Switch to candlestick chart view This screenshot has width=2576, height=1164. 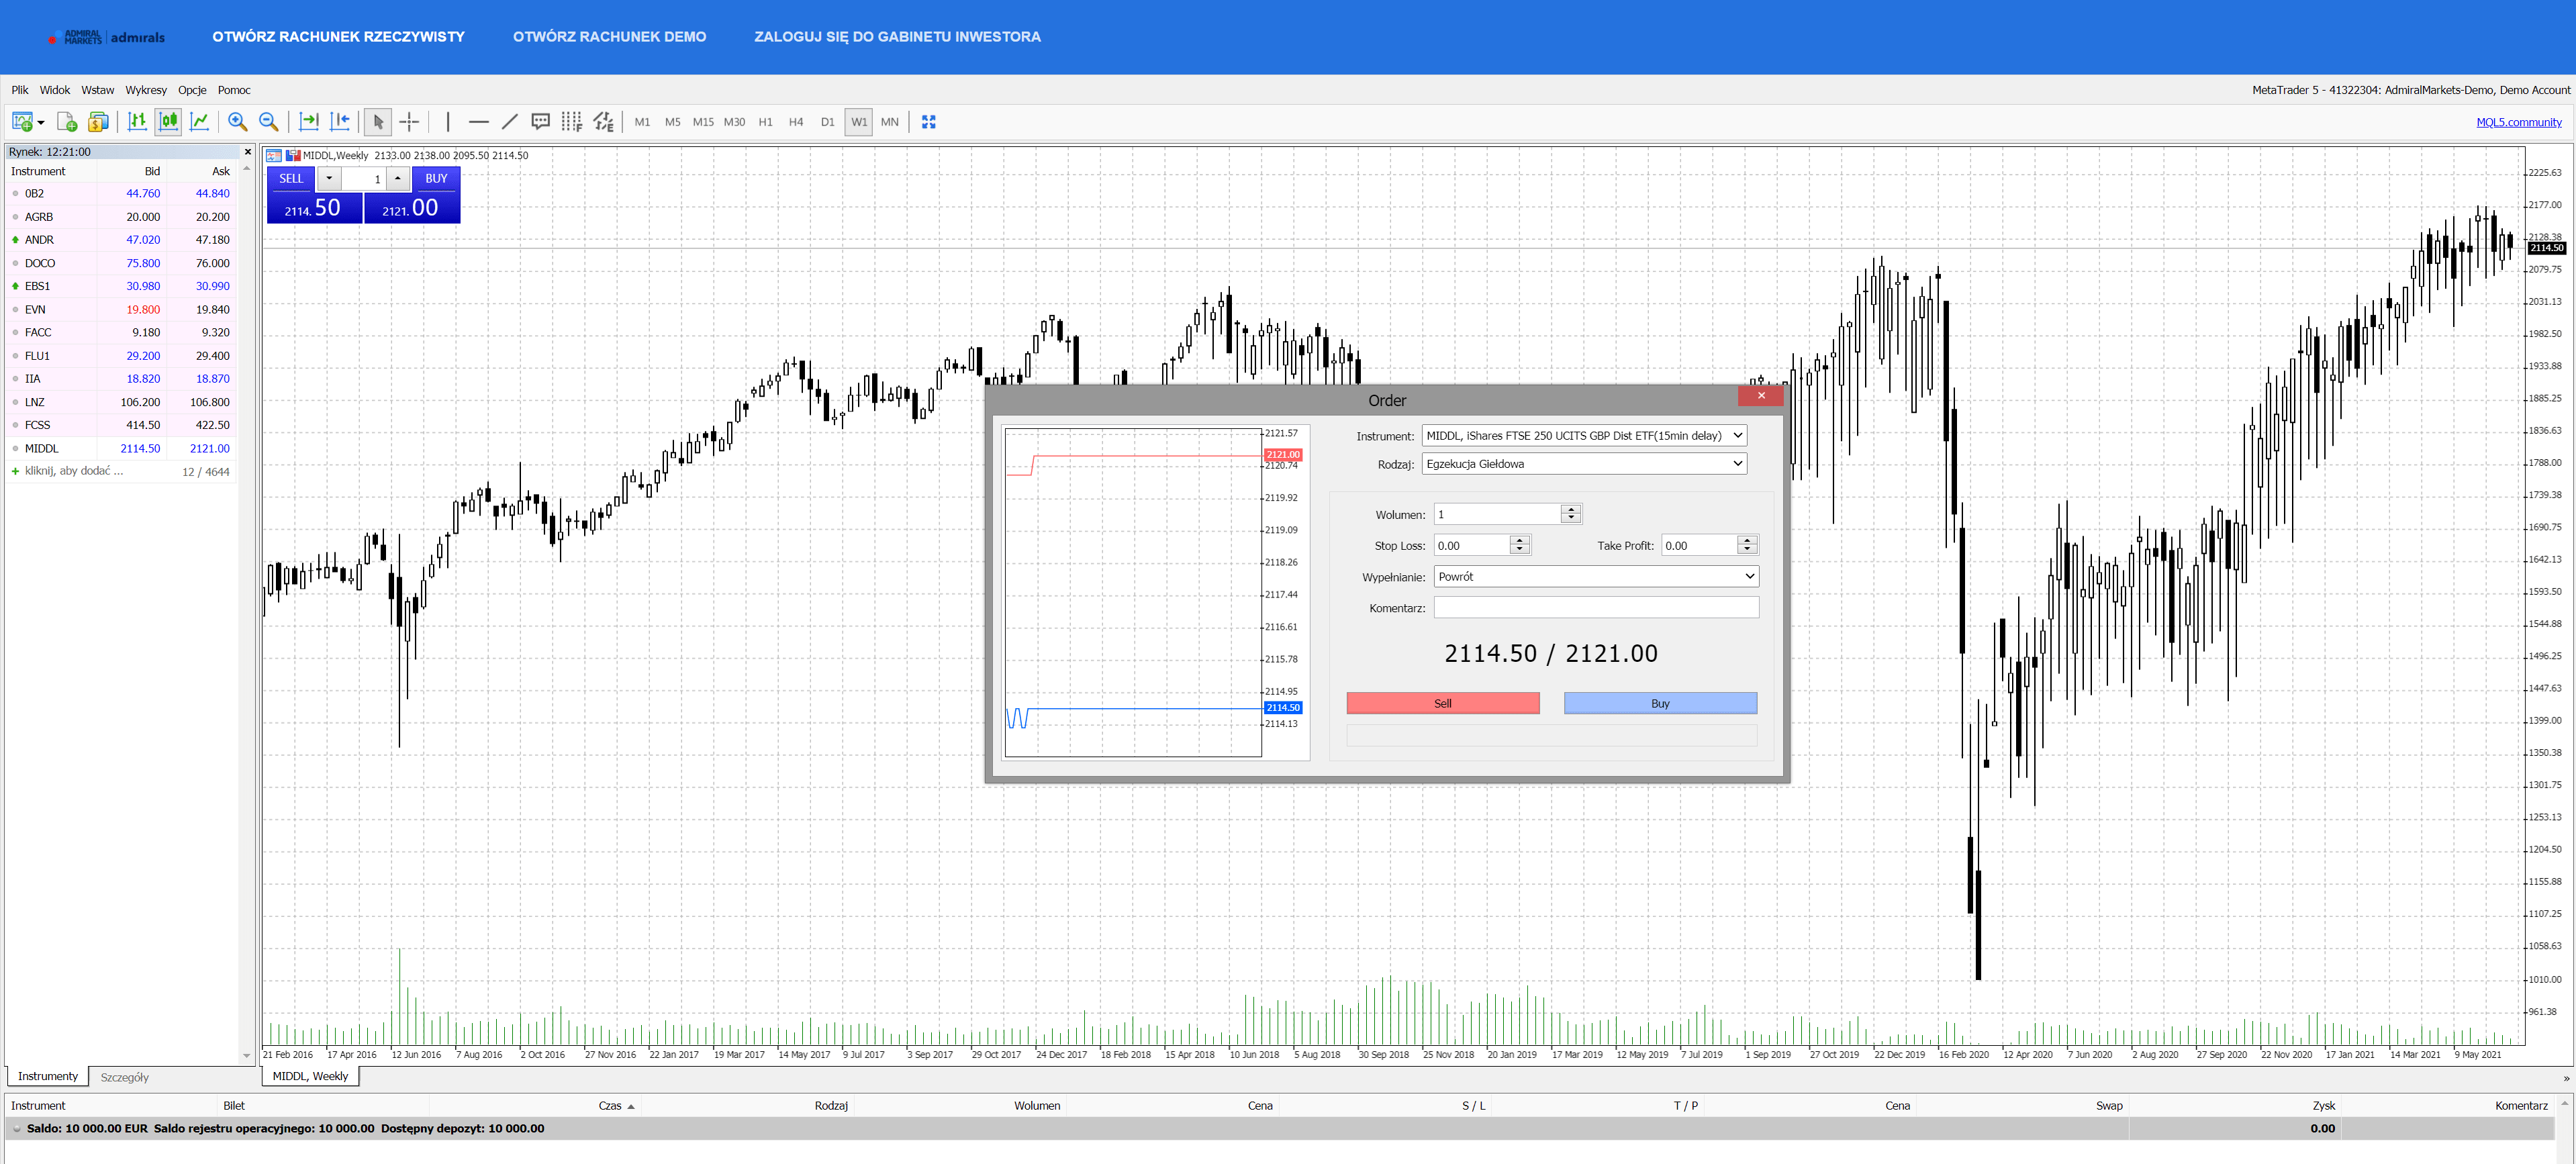click(x=168, y=122)
